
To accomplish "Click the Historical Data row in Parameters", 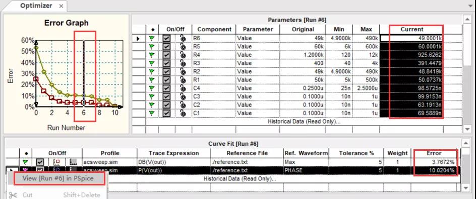I will pyautogui.click(x=304, y=121).
